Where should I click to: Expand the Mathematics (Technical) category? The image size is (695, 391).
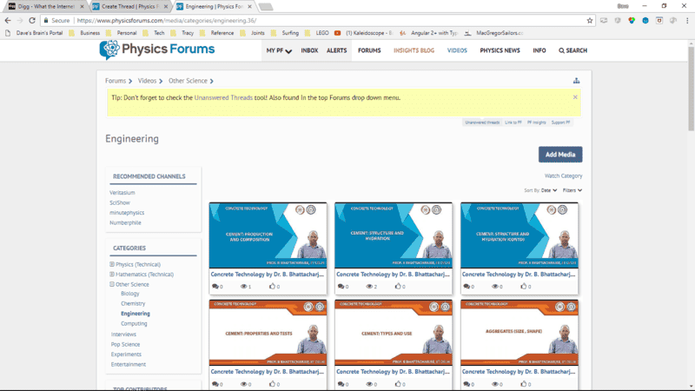[112, 274]
